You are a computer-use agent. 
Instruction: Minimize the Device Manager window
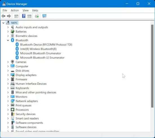[127, 4]
